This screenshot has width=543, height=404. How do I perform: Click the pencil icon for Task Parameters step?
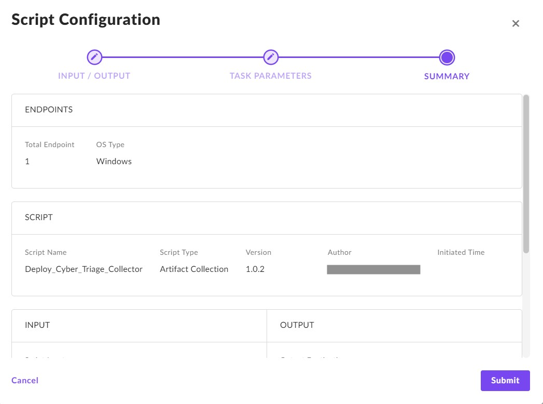click(271, 57)
